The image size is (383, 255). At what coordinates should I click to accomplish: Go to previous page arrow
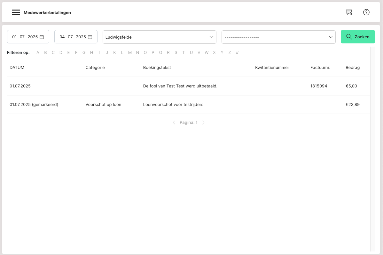click(x=174, y=122)
